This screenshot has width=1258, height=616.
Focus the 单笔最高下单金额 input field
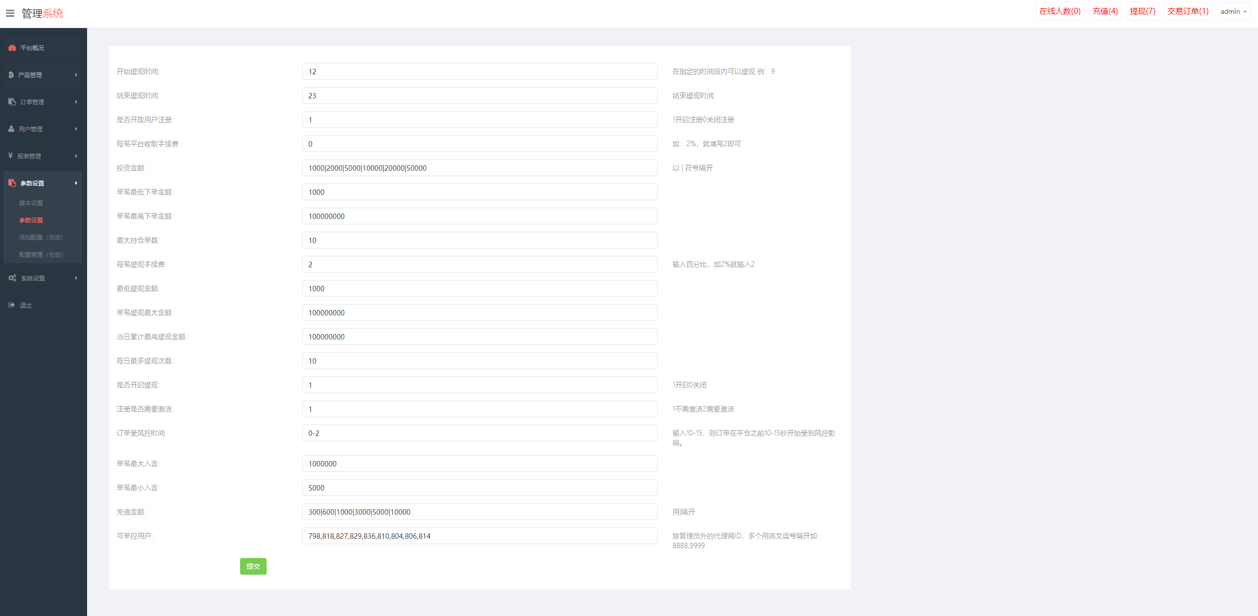(480, 216)
